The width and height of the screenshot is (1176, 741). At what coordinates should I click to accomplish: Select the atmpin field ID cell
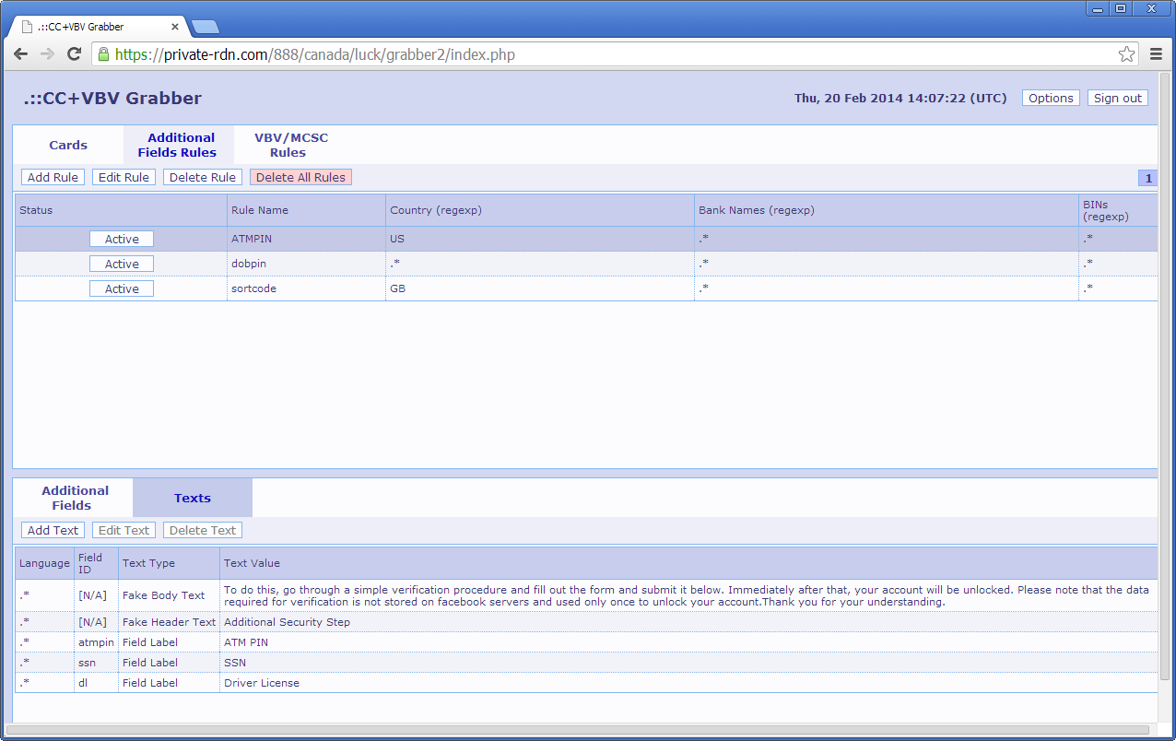pyautogui.click(x=96, y=642)
